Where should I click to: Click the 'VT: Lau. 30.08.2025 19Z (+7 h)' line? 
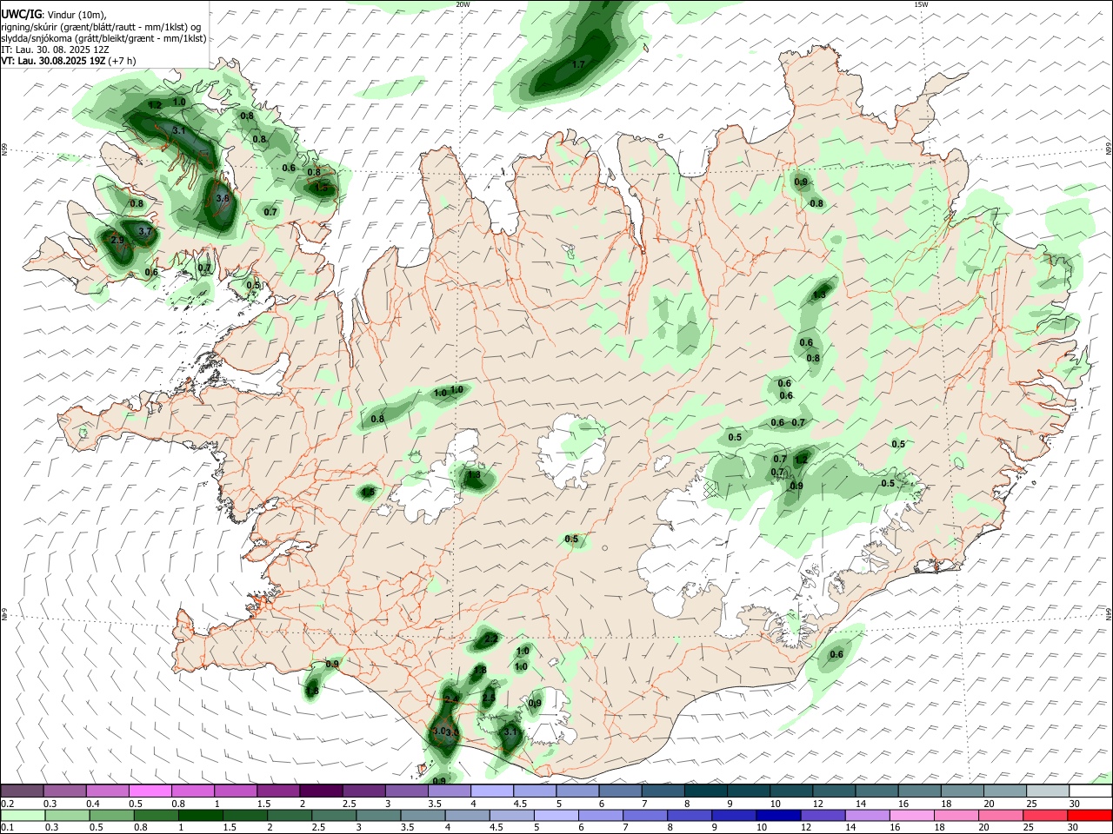(x=68, y=61)
